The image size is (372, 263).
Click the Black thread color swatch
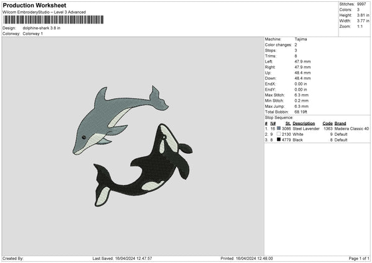(279, 140)
